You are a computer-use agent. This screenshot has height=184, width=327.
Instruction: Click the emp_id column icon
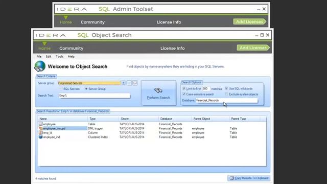(x=41, y=133)
